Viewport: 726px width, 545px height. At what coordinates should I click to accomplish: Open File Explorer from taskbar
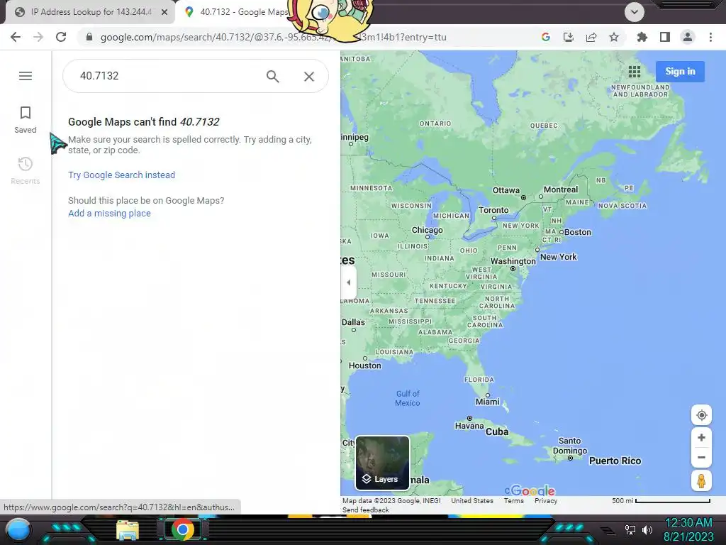click(x=128, y=530)
